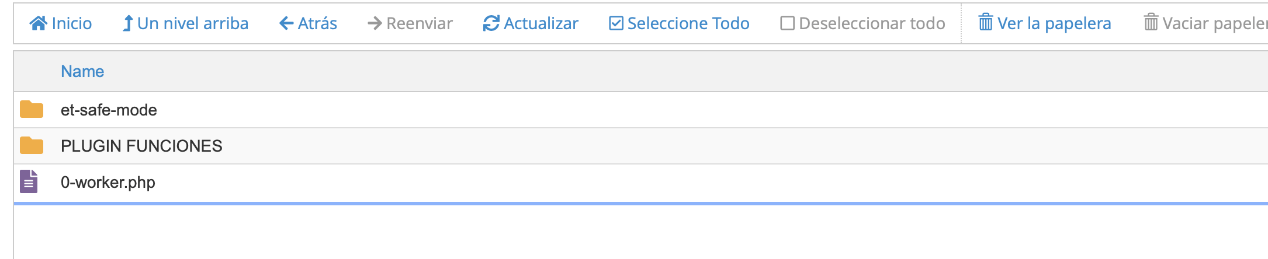Click the Inicio home icon

pos(39,23)
